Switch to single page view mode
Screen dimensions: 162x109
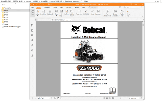[x=104, y=98]
